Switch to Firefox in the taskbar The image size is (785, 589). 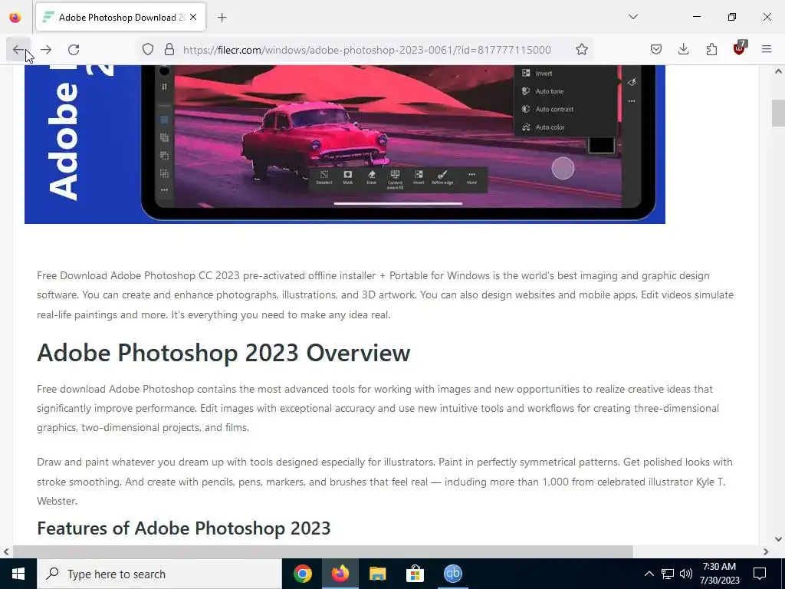(340, 574)
